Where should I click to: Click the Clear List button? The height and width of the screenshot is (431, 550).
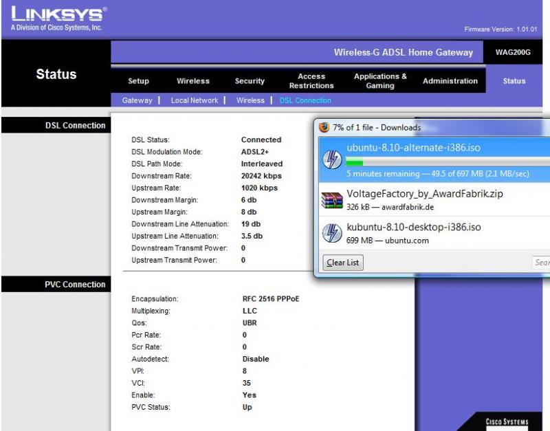(x=342, y=263)
